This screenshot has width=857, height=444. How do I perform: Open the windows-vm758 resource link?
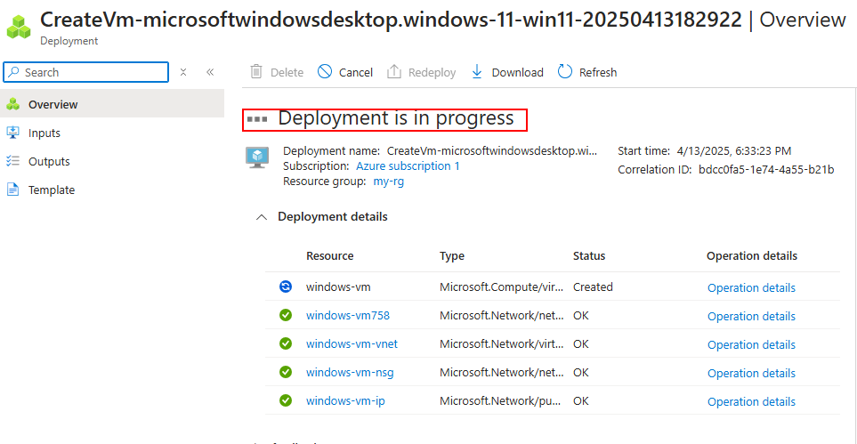348,315
